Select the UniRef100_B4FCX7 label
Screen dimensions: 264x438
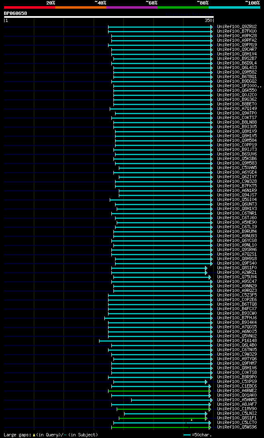(237, 309)
